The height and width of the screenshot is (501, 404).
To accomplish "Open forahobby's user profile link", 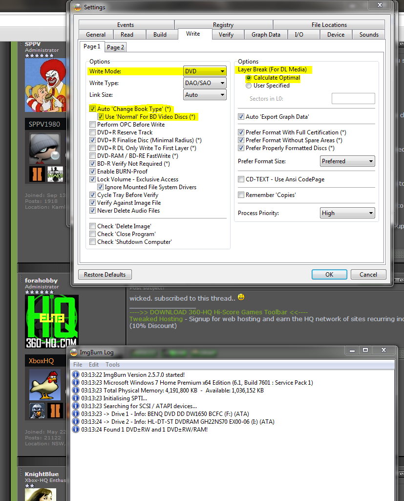I will [x=41, y=281].
